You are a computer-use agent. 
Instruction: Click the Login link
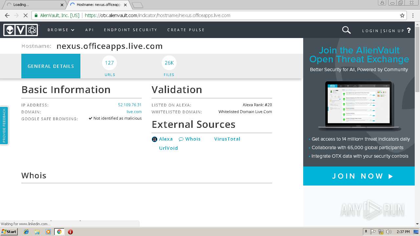370,31
